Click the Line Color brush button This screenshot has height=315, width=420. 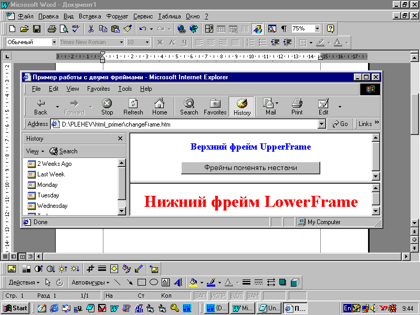coord(211,282)
